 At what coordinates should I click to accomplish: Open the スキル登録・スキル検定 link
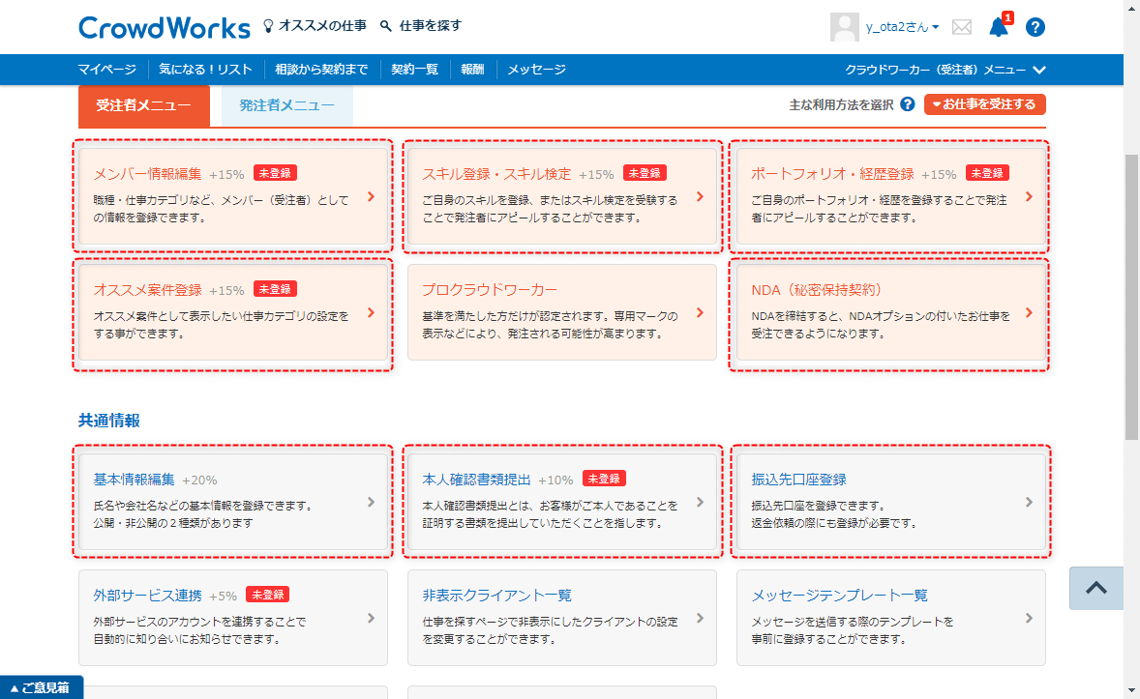pyautogui.click(x=496, y=174)
